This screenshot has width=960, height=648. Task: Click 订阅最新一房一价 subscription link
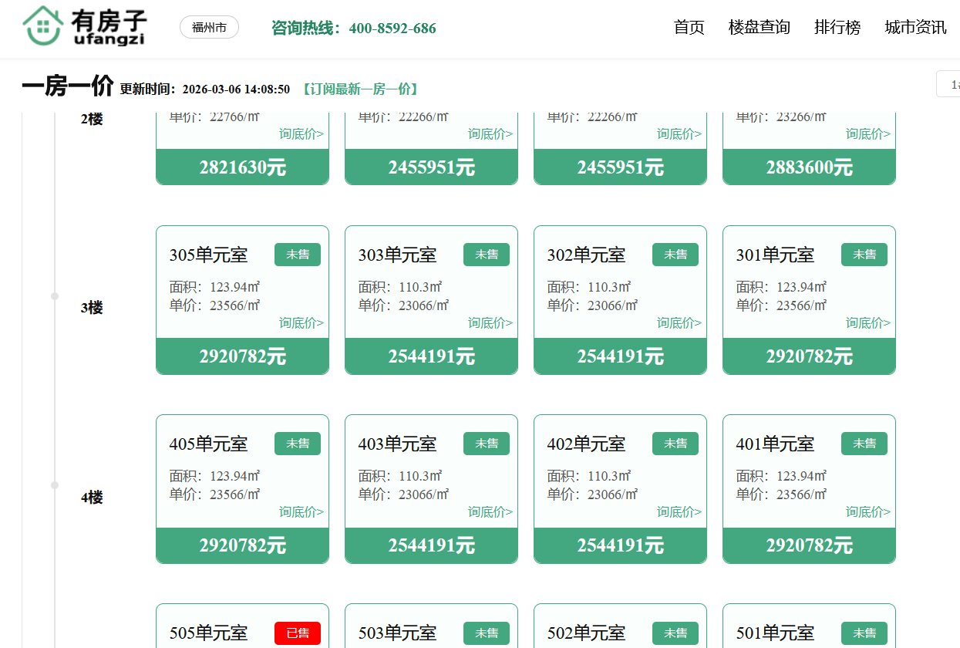[x=360, y=89]
